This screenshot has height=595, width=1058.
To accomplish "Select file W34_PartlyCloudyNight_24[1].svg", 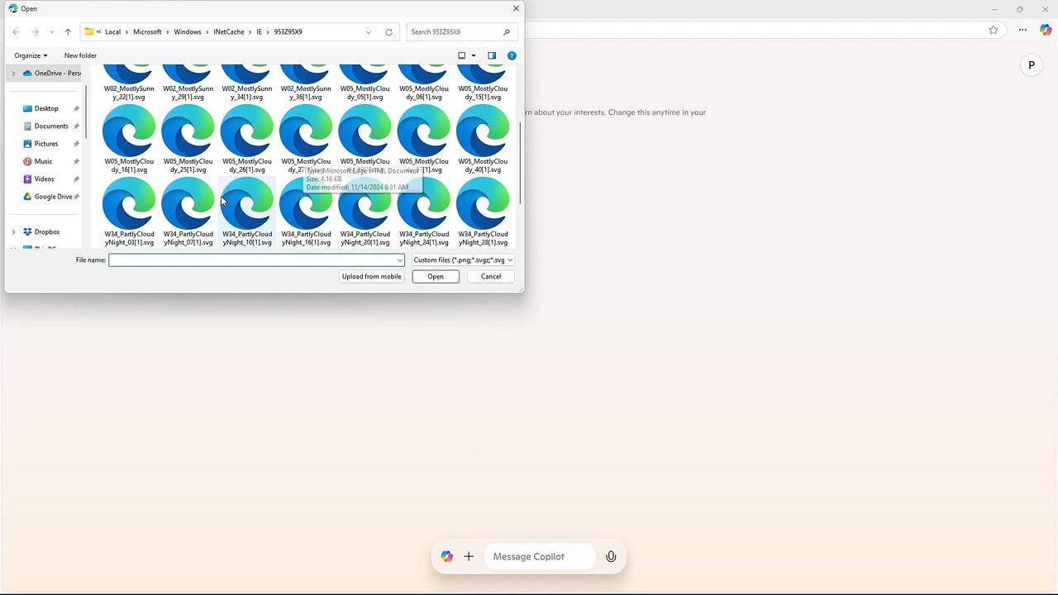I will click(424, 212).
